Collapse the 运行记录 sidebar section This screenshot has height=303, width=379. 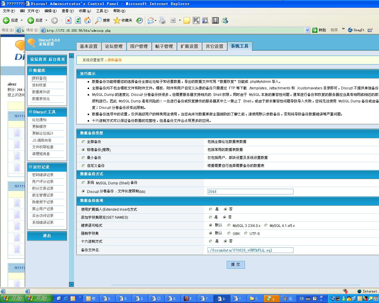30,167
